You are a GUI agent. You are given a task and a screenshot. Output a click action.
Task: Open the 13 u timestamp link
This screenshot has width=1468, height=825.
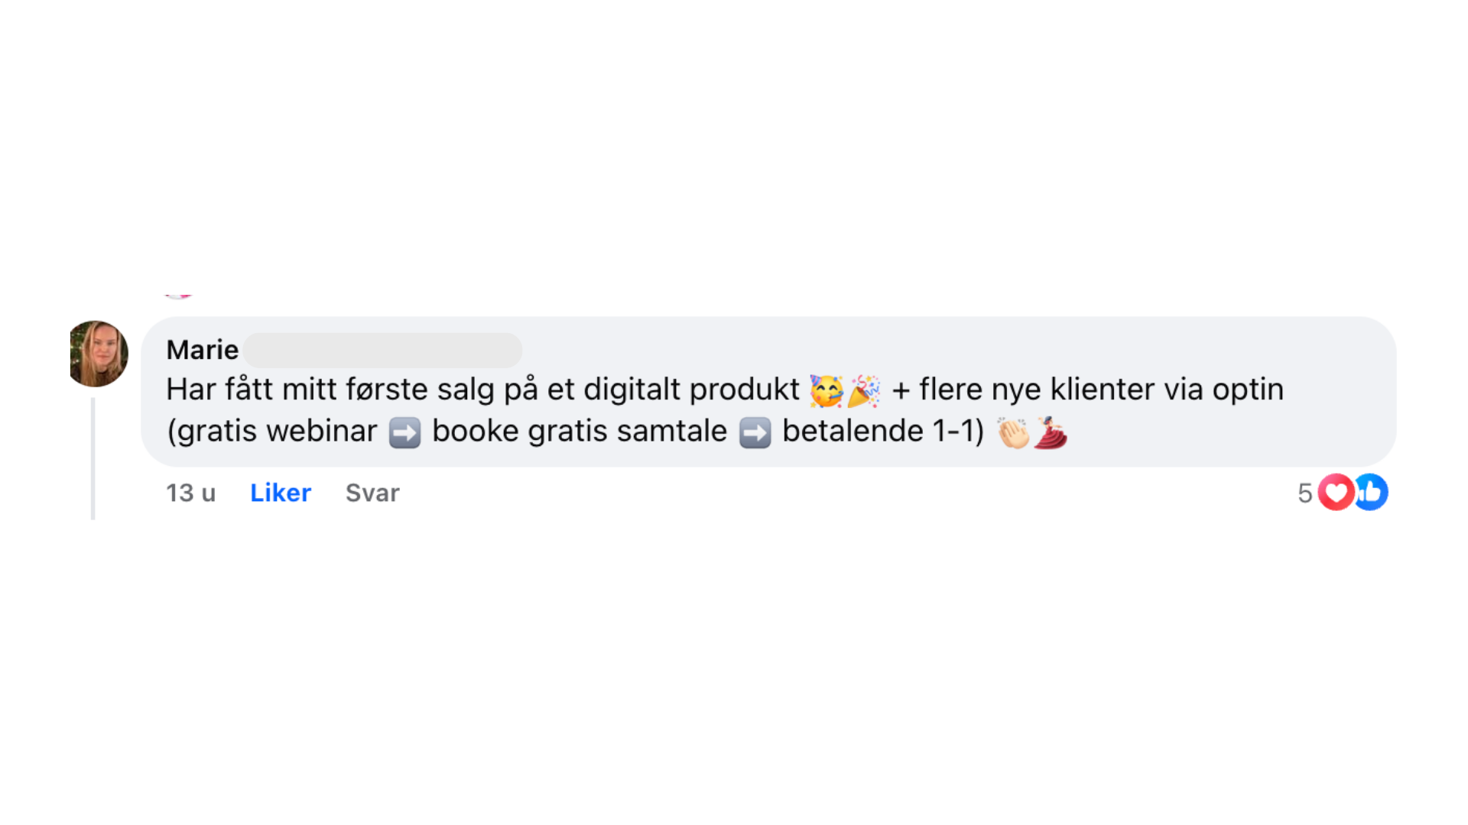(191, 493)
